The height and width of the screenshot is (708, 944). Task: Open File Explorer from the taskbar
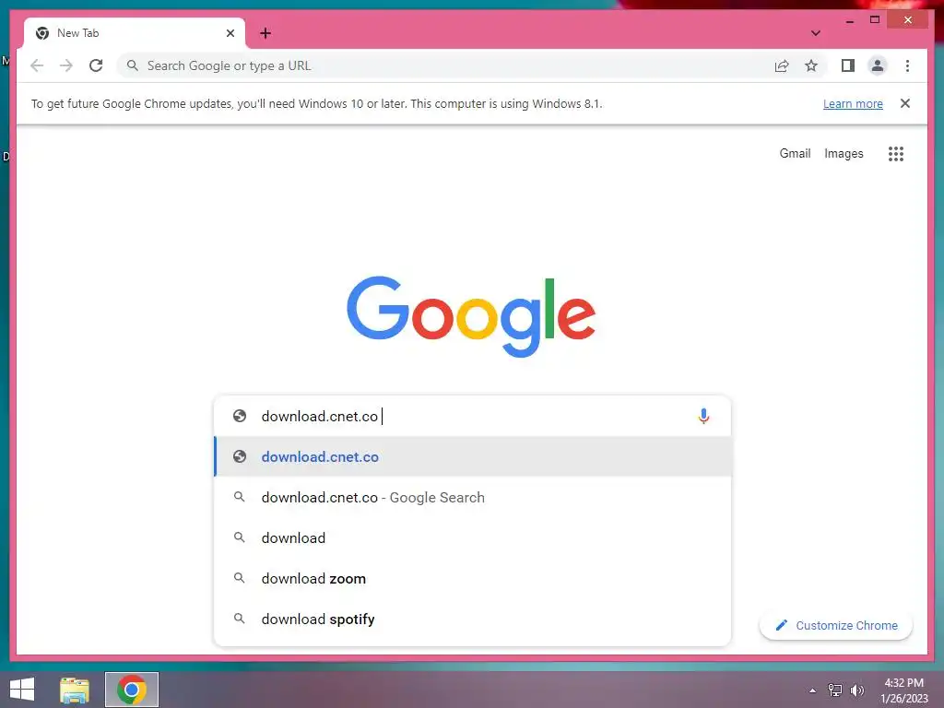[x=75, y=690]
